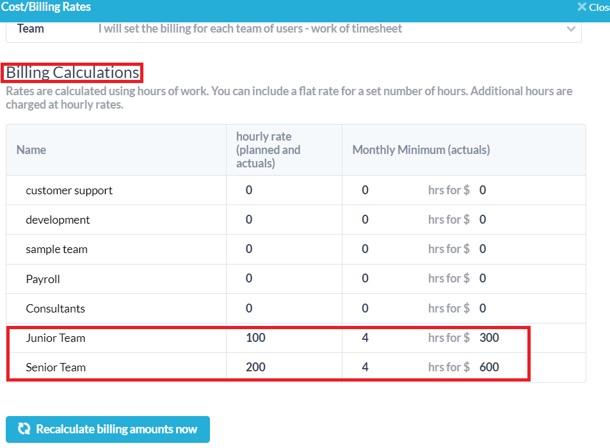Click development hourly rate field

pyautogui.click(x=249, y=220)
